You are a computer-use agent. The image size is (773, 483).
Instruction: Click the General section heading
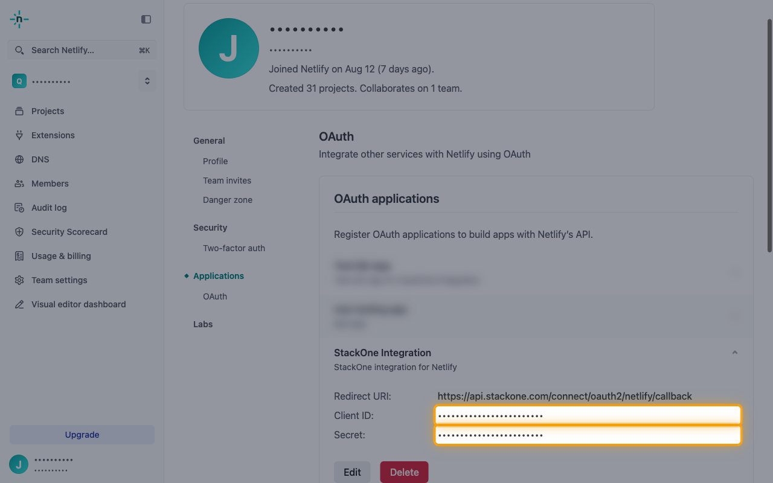[x=209, y=141]
